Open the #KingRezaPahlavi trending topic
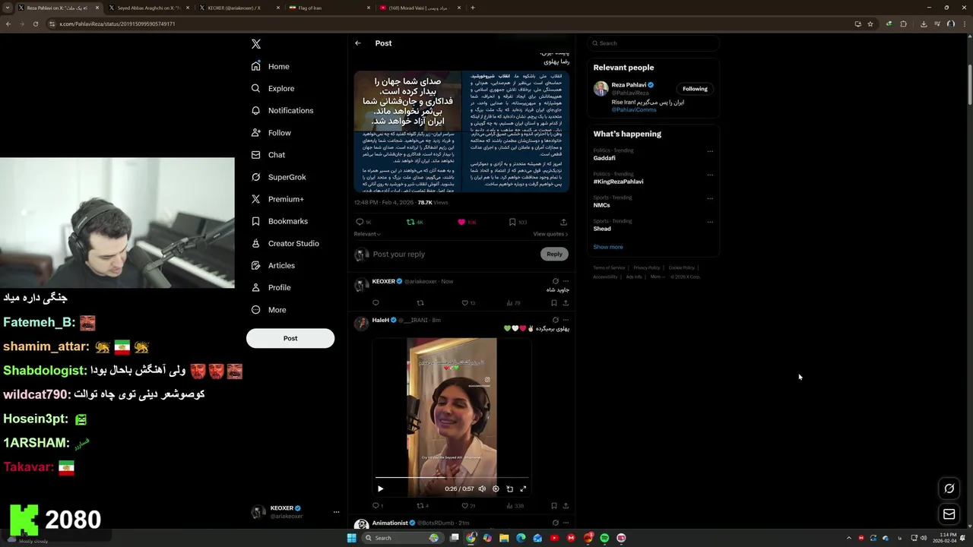Image resolution: width=973 pixels, height=547 pixels. point(618,182)
